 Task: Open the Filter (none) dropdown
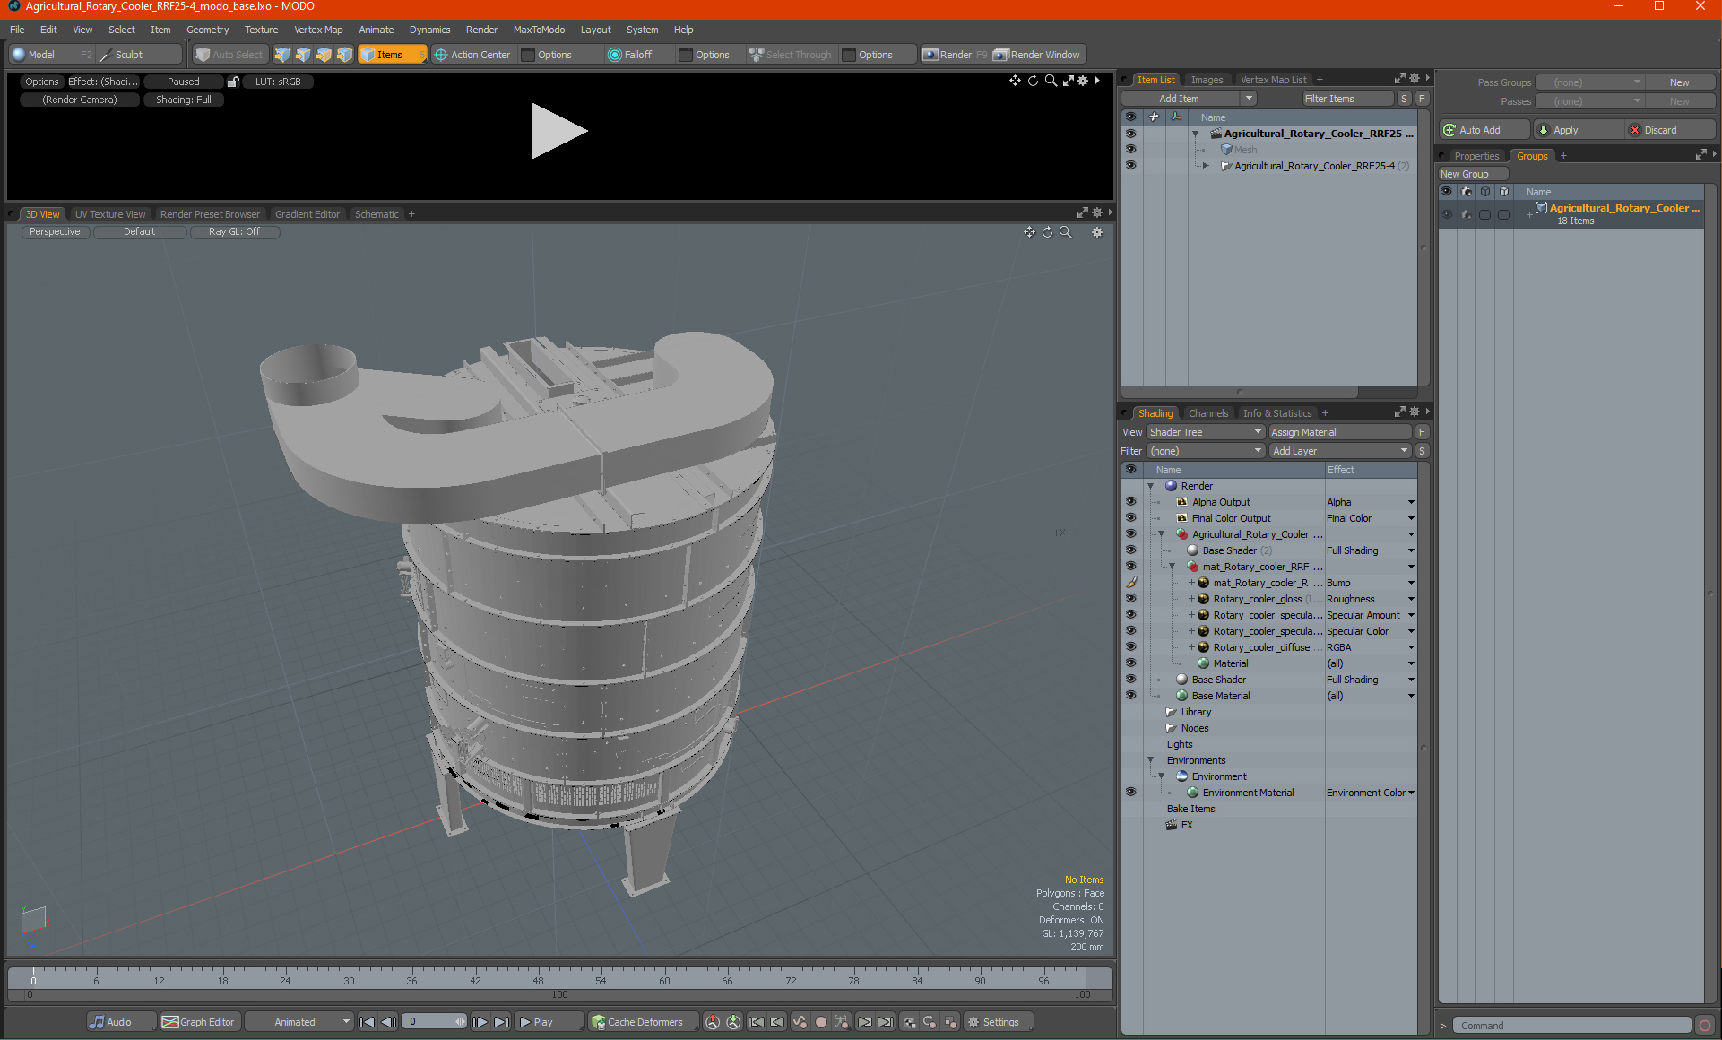point(1206,451)
